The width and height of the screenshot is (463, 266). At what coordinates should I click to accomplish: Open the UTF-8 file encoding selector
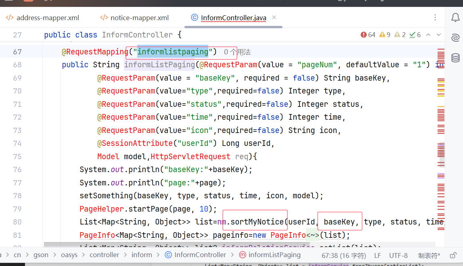pos(398,255)
